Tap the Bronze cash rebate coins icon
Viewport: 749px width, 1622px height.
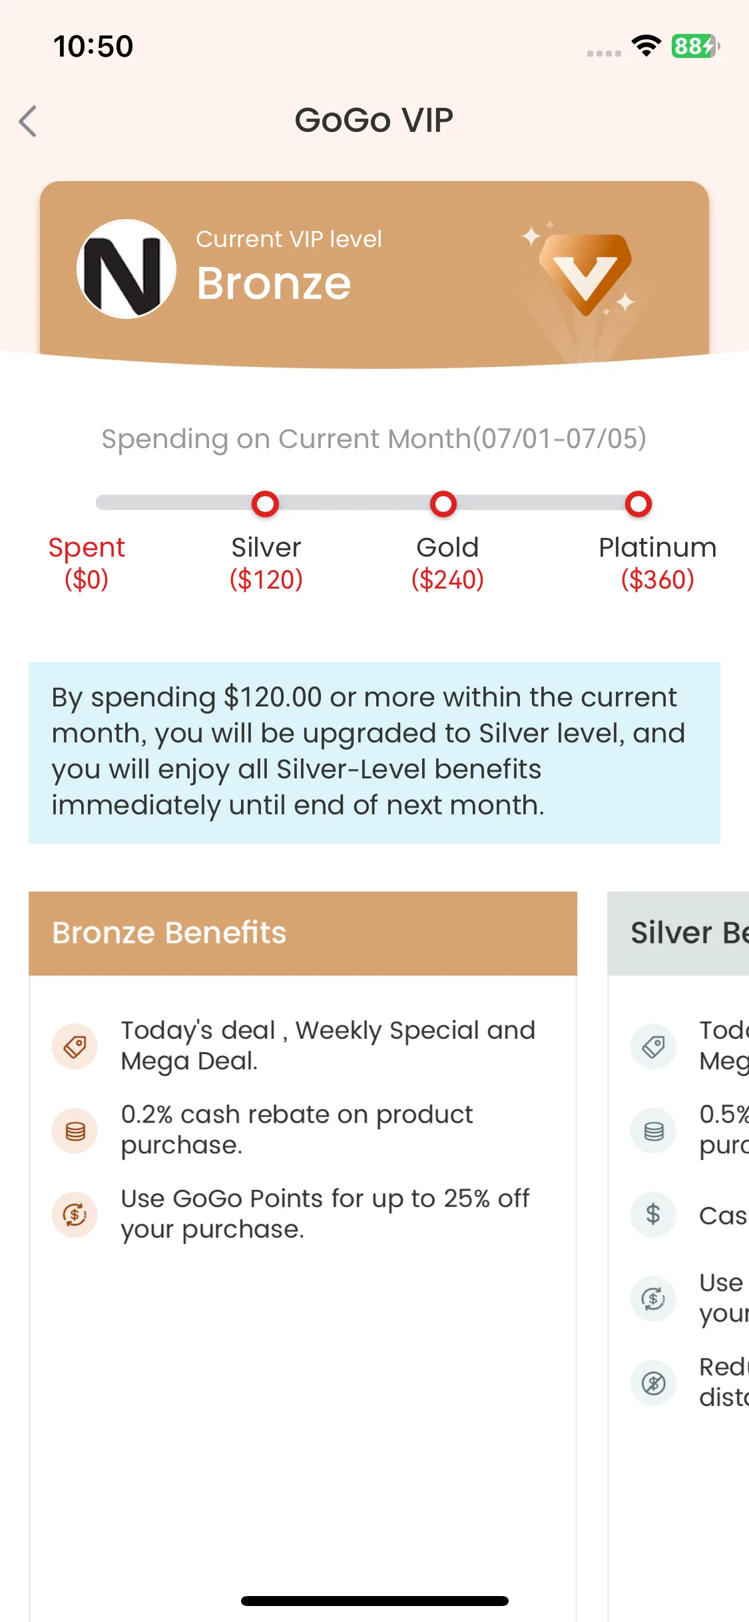click(75, 1131)
